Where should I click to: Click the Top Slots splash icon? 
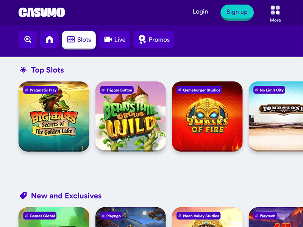click(x=23, y=70)
